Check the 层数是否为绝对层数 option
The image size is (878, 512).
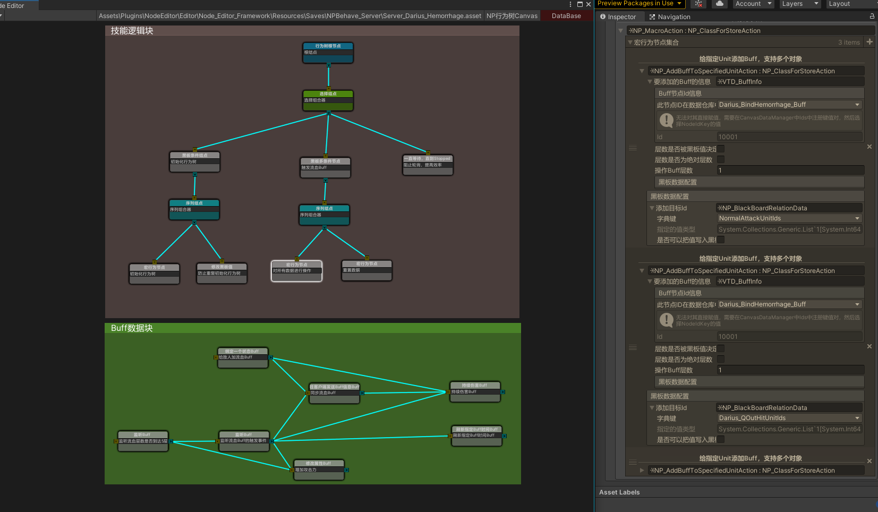(721, 160)
